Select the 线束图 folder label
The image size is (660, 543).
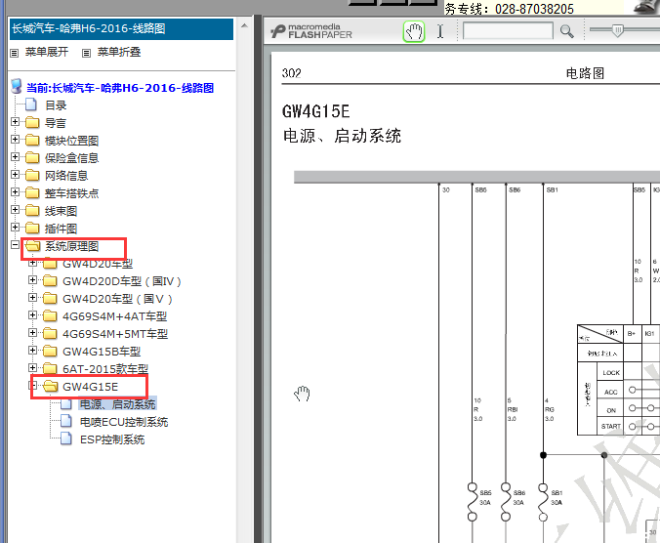coord(62,211)
